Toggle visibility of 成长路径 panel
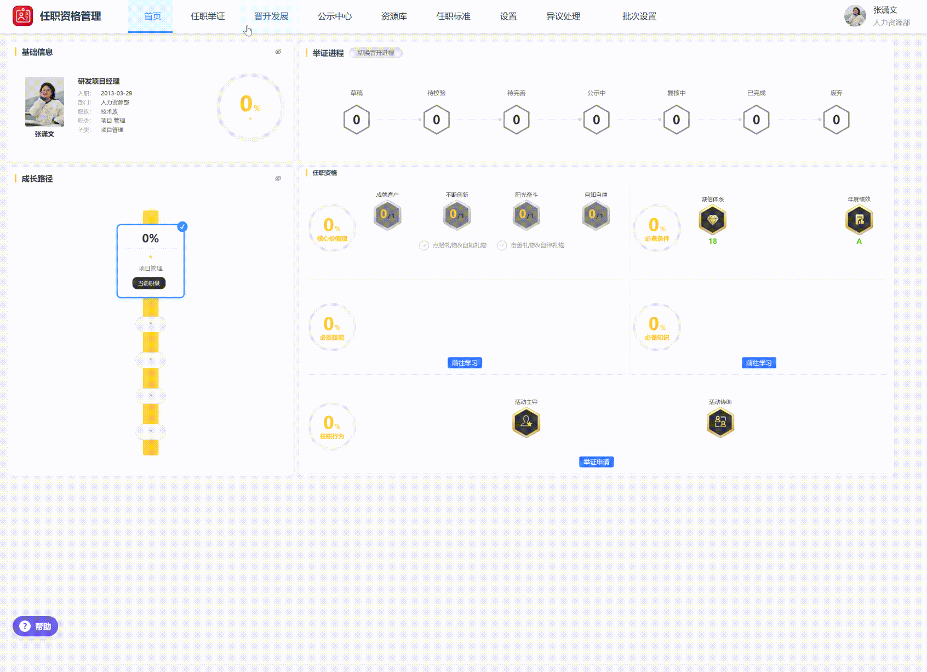This screenshot has width=927, height=672. [x=278, y=179]
